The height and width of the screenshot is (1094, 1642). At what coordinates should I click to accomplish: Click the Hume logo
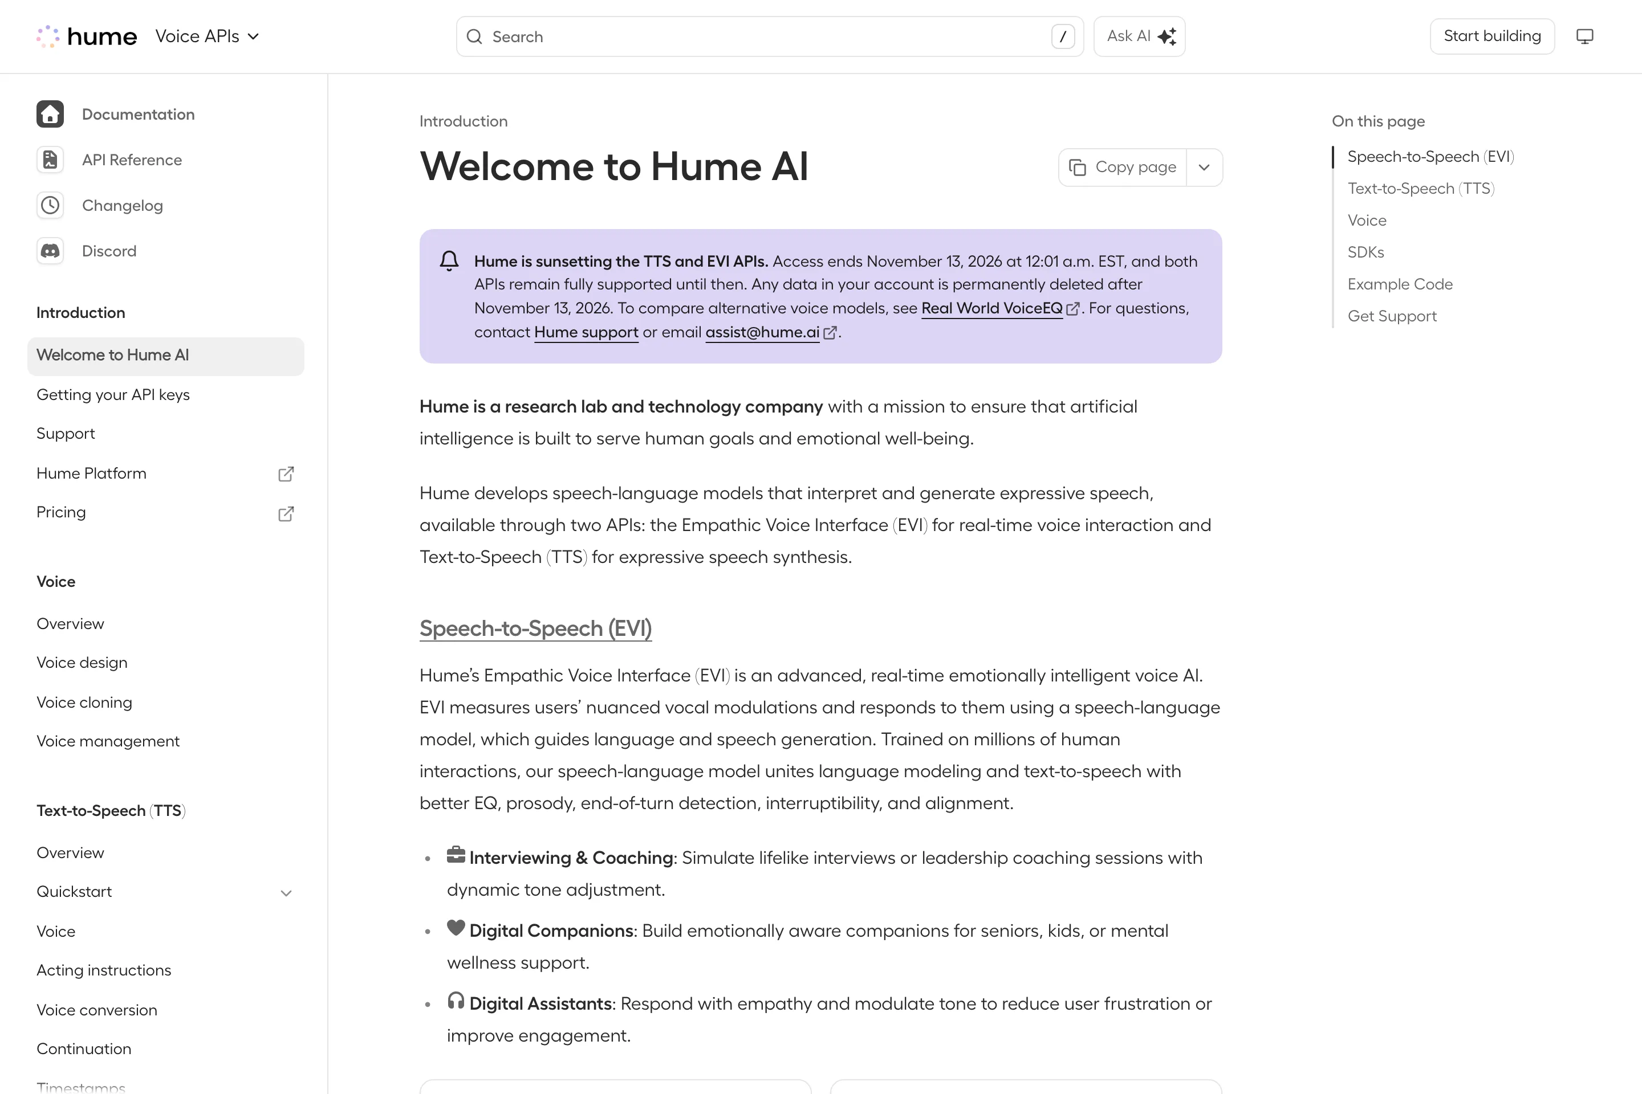click(x=87, y=36)
